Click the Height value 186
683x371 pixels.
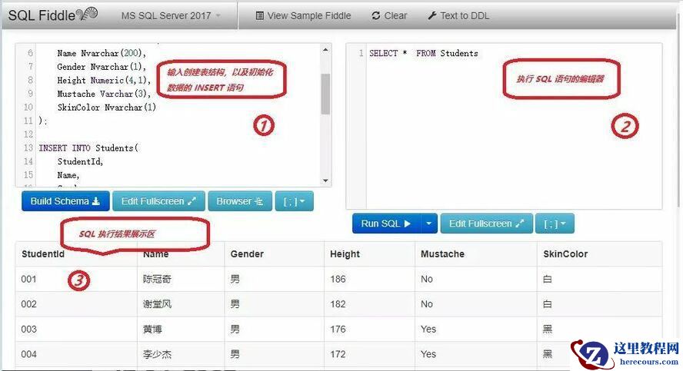click(338, 280)
